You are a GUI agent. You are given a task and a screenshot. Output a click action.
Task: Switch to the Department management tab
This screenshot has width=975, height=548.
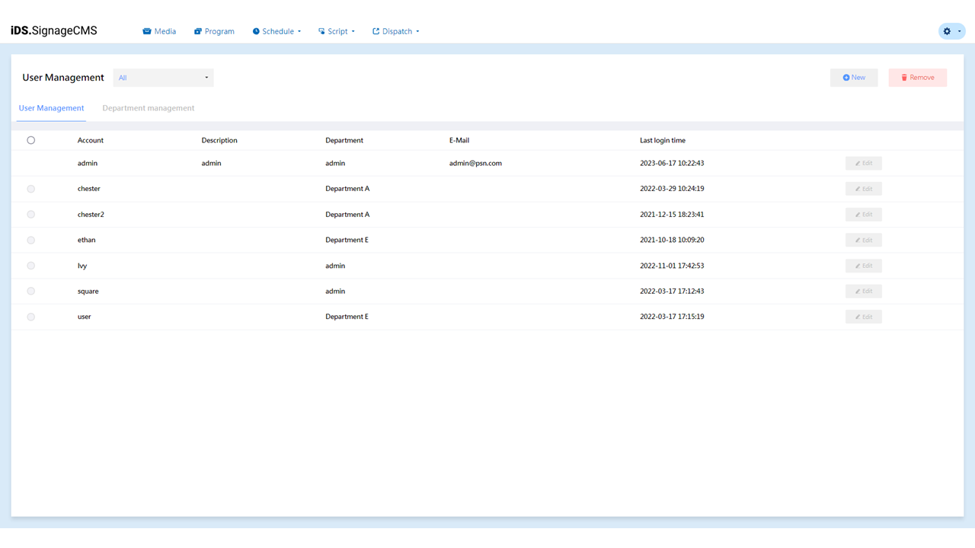(x=148, y=107)
